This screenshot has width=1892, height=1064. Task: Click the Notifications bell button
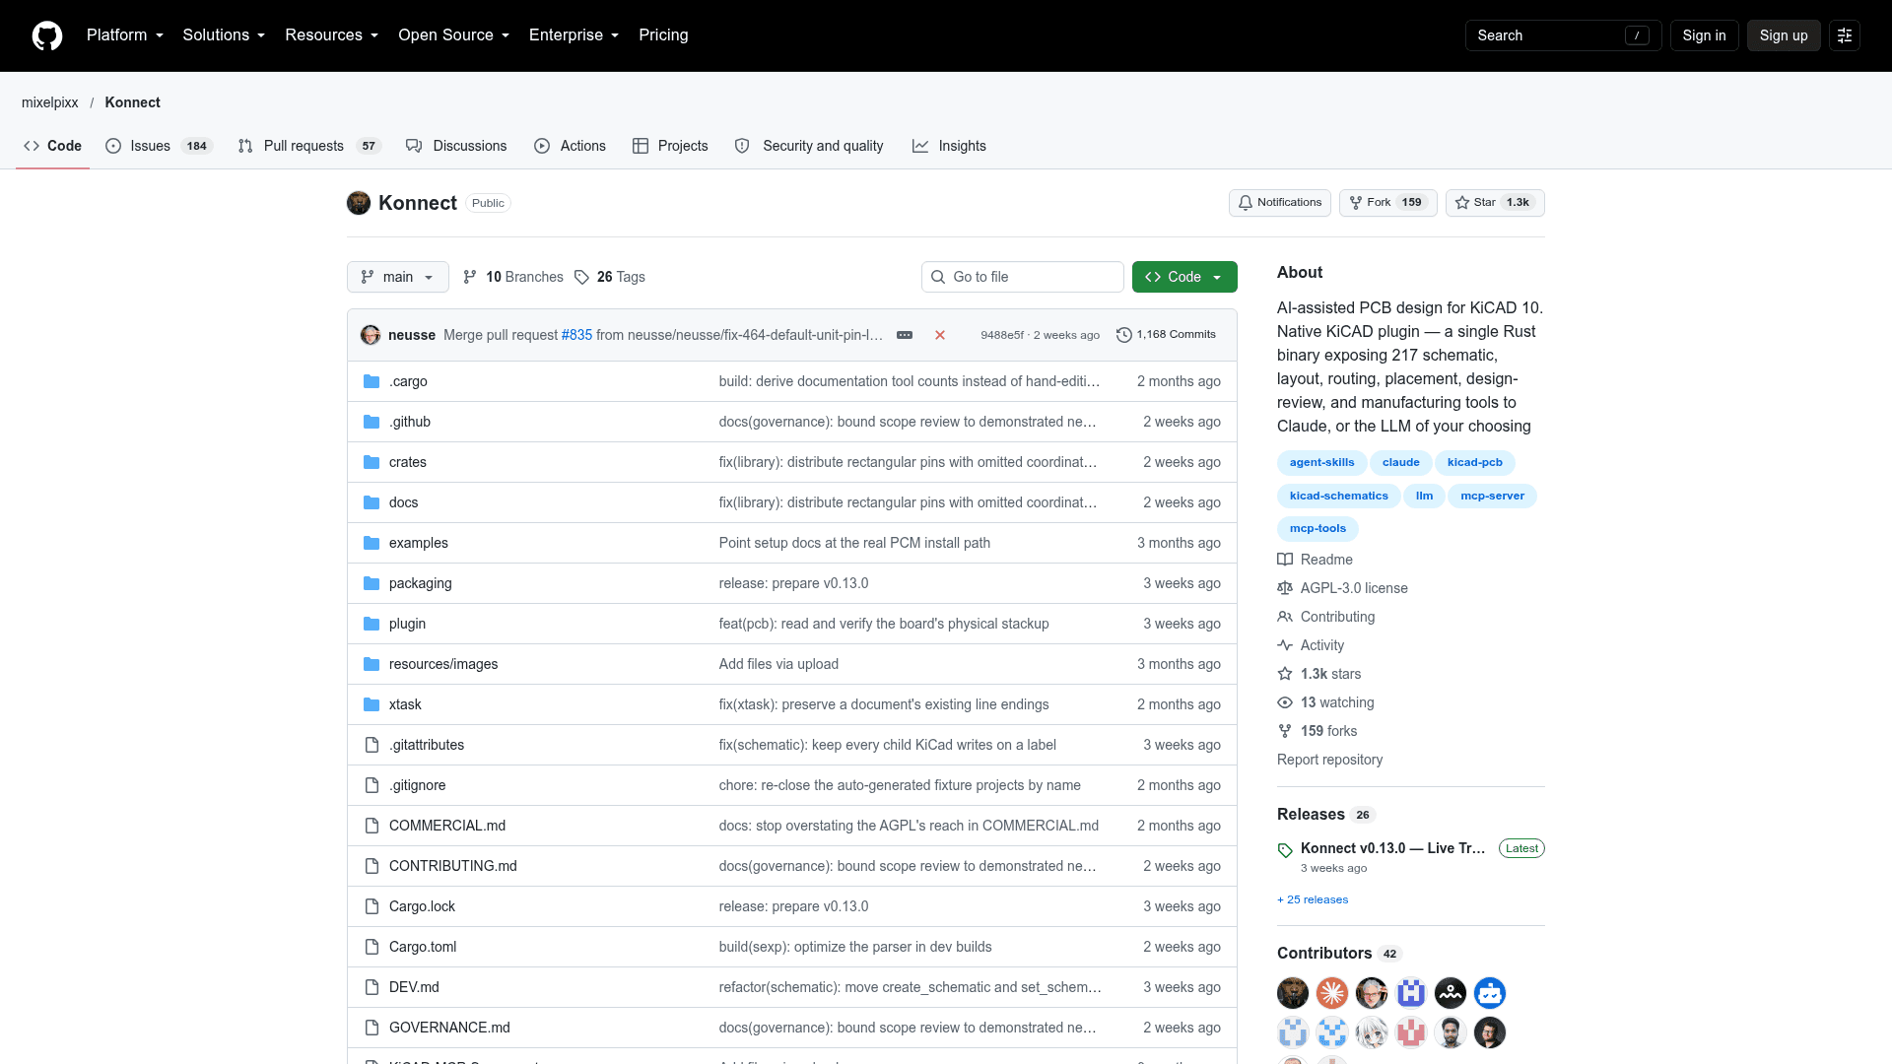pos(1280,203)
